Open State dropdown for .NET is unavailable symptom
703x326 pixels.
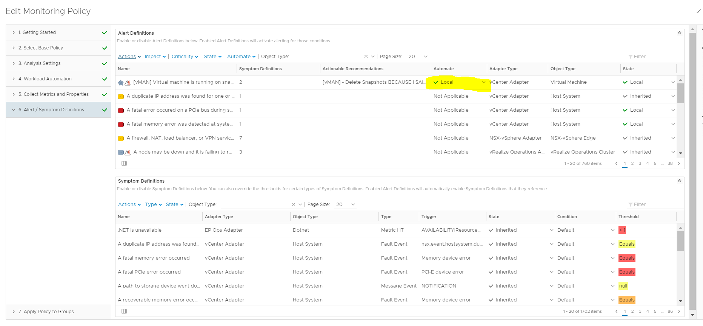(551, 230)
